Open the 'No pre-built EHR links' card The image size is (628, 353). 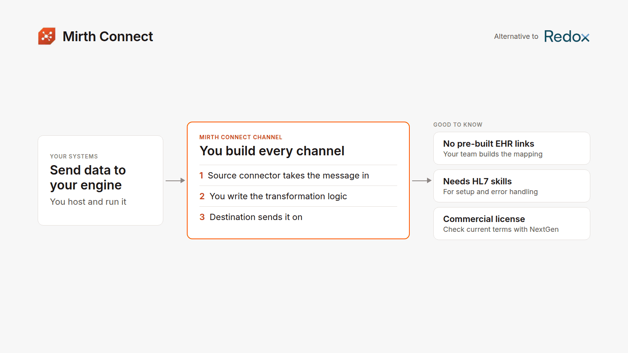512,148
